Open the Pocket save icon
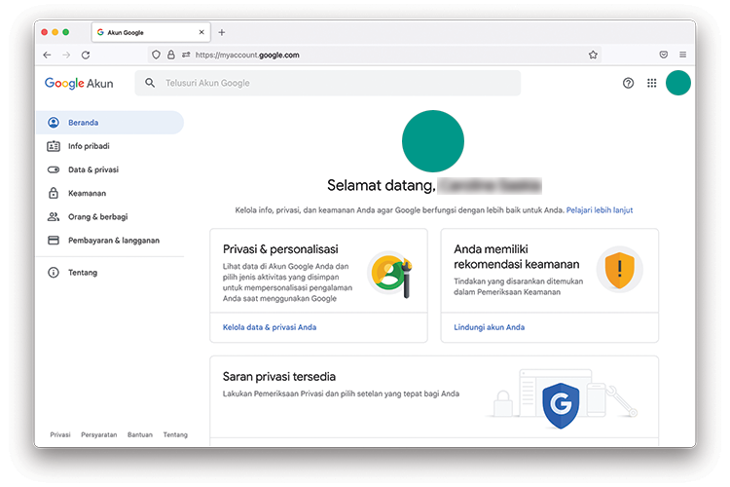 (664, 55)
